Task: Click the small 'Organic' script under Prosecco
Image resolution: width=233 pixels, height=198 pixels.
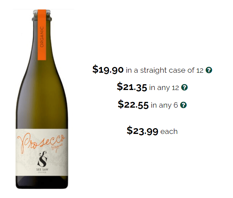Action: (x=57, y=147)
